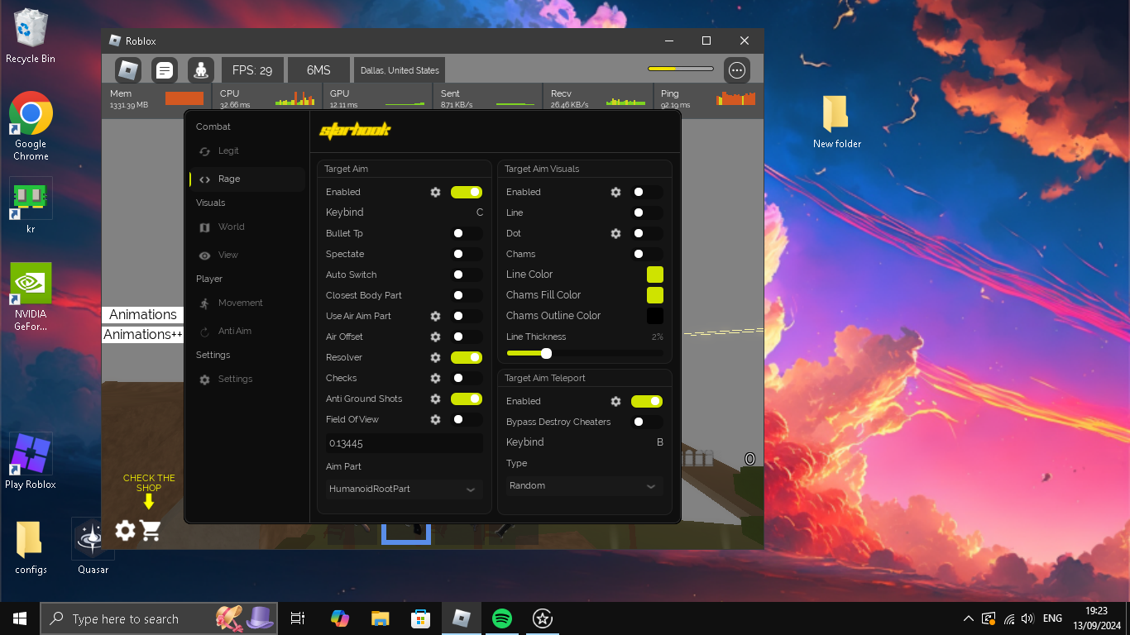Enable the Line toggle in Visuals
1130x635 pixels.
click(x=647, y=212)
